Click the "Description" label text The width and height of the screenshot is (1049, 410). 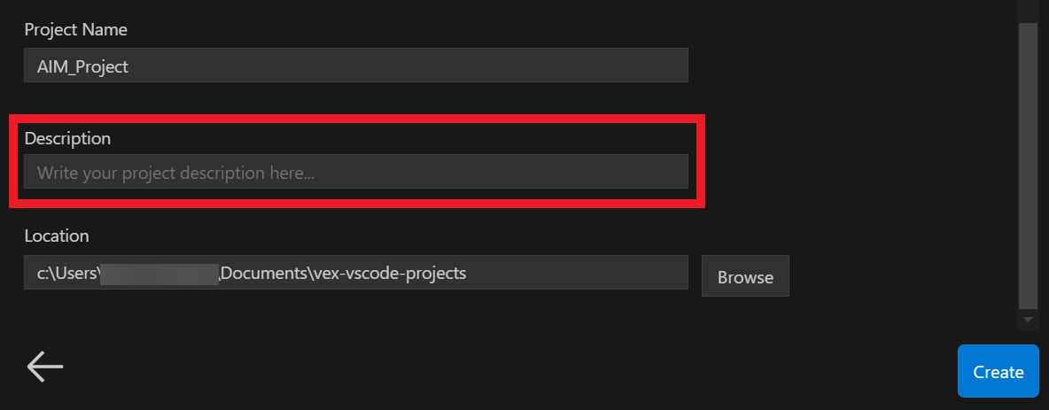(x=67, y=138)
